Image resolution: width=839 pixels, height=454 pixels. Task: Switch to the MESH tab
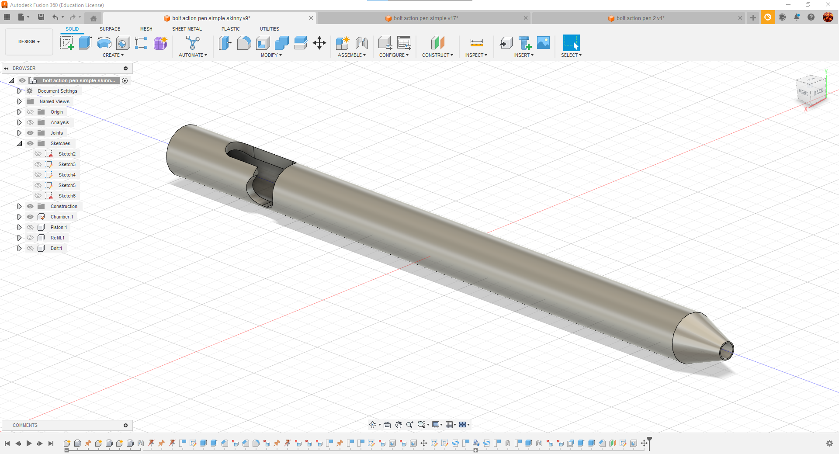point(146,29)
